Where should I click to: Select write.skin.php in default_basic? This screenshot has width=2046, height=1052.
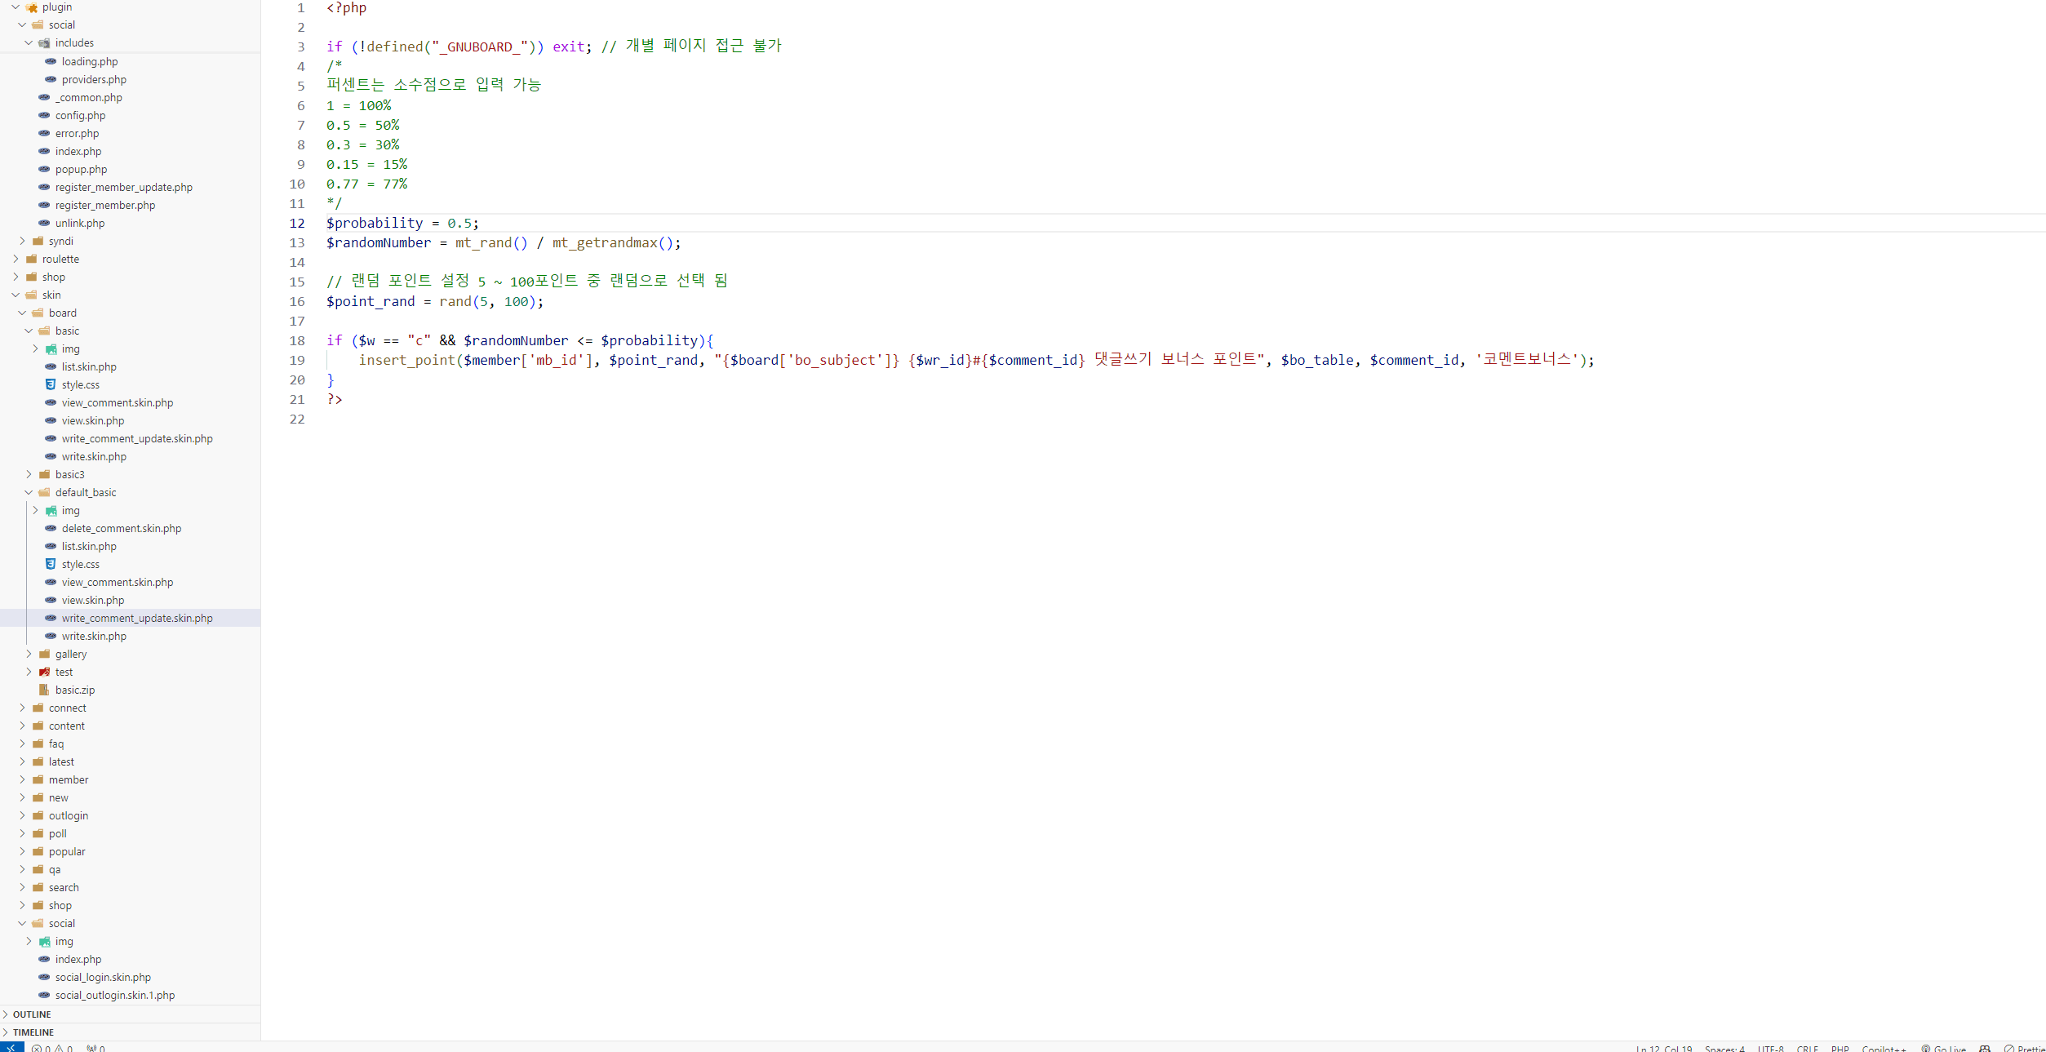tap(94, 636)
